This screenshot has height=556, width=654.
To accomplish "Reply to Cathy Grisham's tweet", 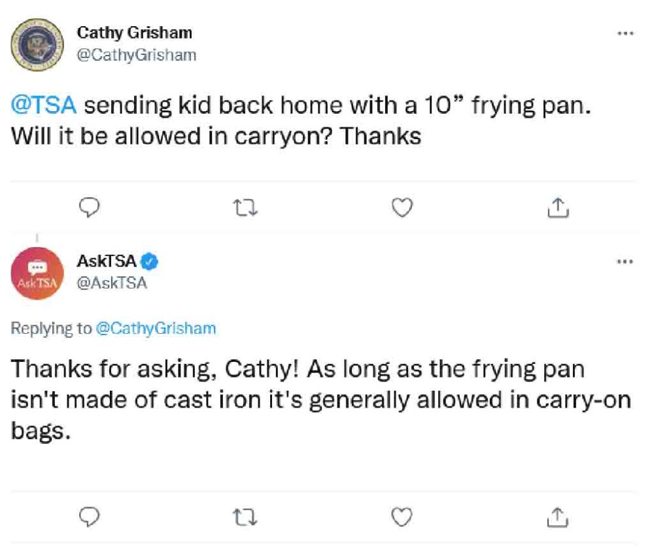I will coord(88,208).
